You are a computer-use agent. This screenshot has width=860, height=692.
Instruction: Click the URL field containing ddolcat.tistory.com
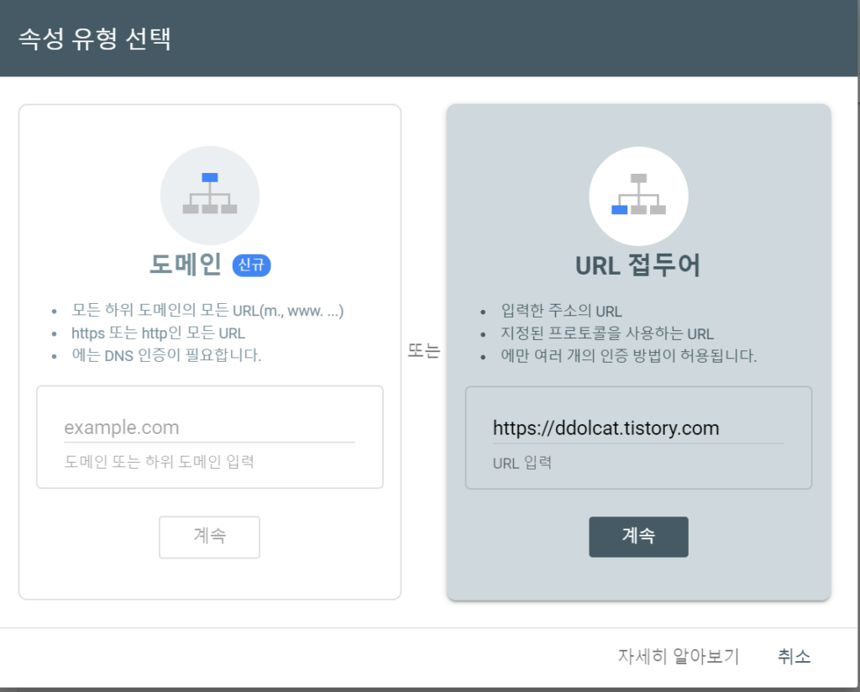(637, 428)
